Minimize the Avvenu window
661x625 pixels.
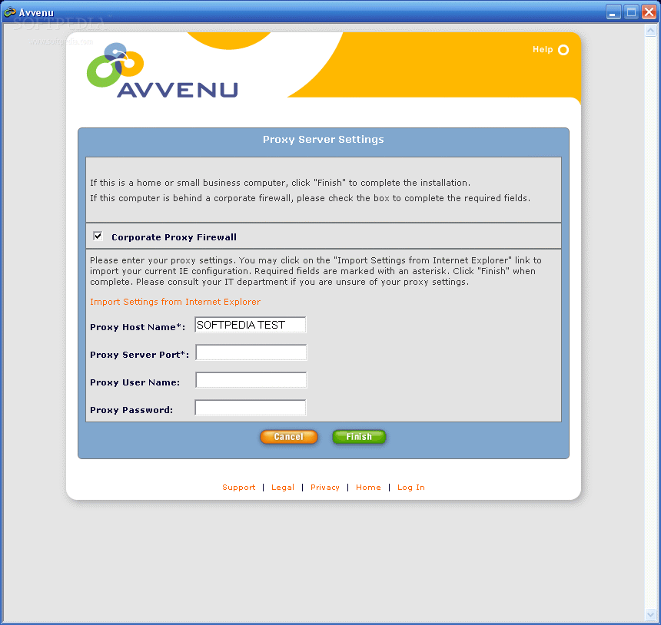click(x=613, y=12)
